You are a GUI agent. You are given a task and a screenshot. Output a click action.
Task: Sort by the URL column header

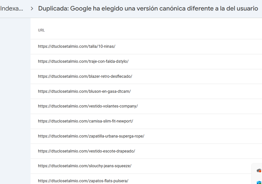pos(42,30)
